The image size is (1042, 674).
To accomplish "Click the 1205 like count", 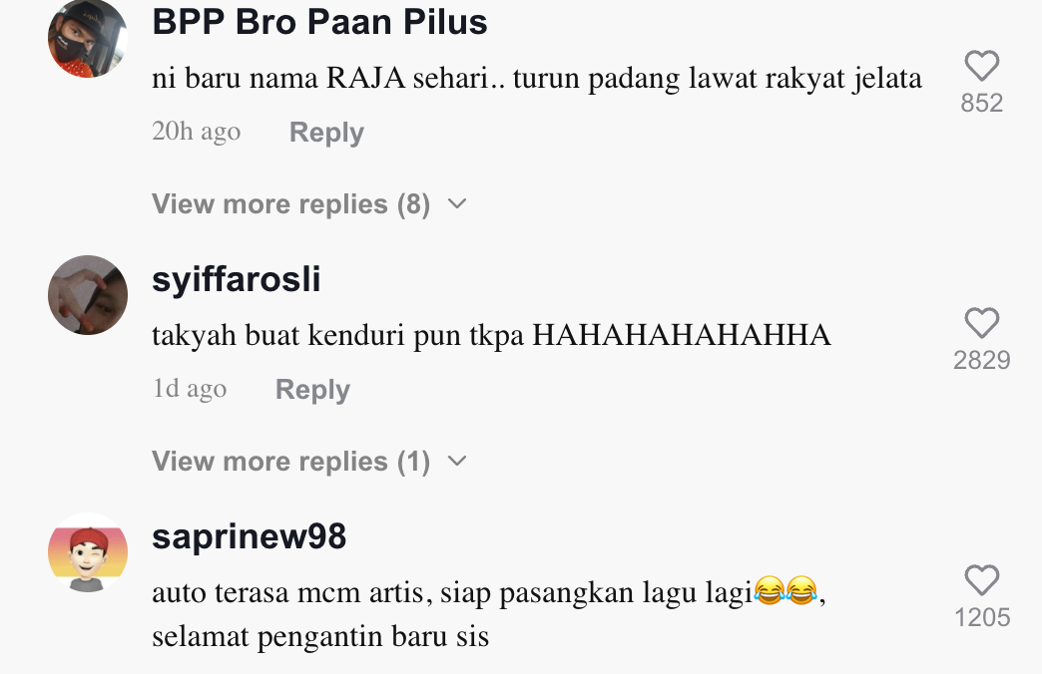I will pos(982,617).
